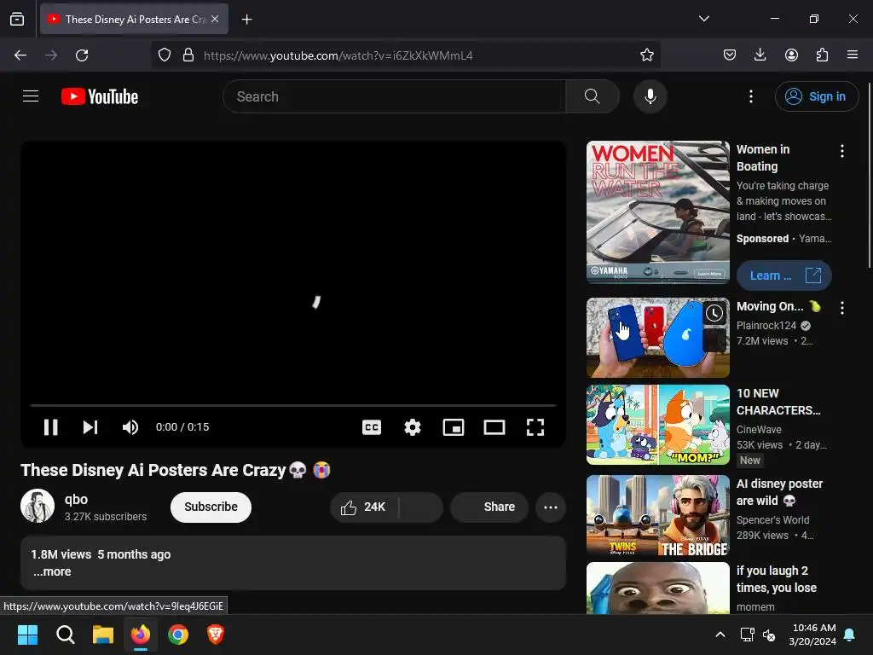Open Windows Start menu

[27, 635]
